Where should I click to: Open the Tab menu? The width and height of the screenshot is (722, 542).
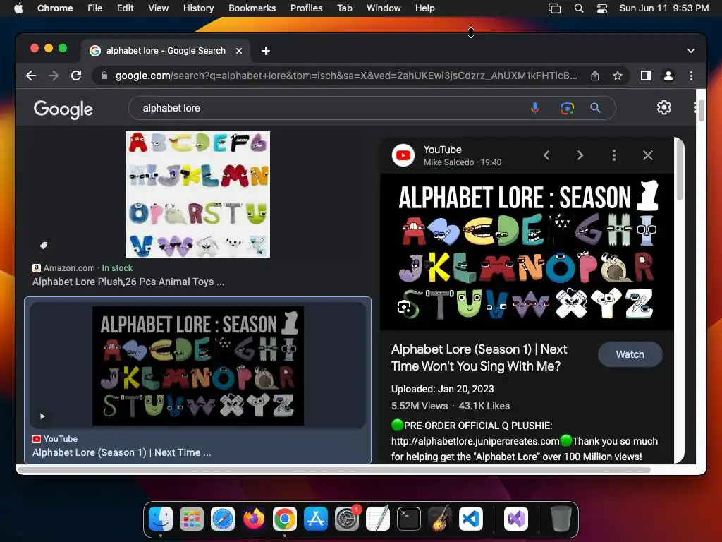(x=344, y=8)
